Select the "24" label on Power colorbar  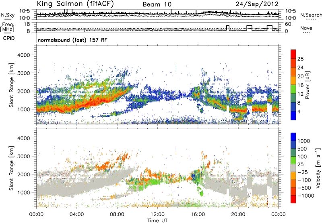pyautogui.click(x=300, y=68)
